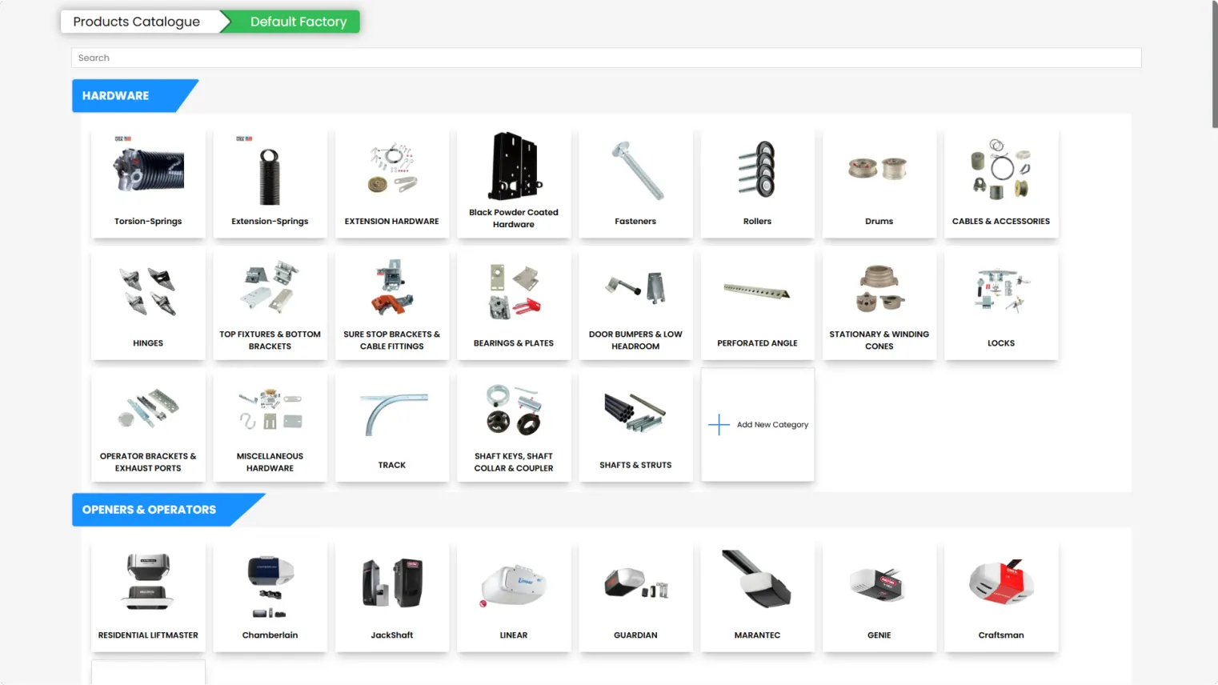1218x685 pixels.
Task: Go to Products Catalogue breadcrumb
Action: click(137, 22)
